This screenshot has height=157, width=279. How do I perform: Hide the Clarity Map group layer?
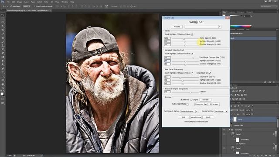(x=224, y=130)
